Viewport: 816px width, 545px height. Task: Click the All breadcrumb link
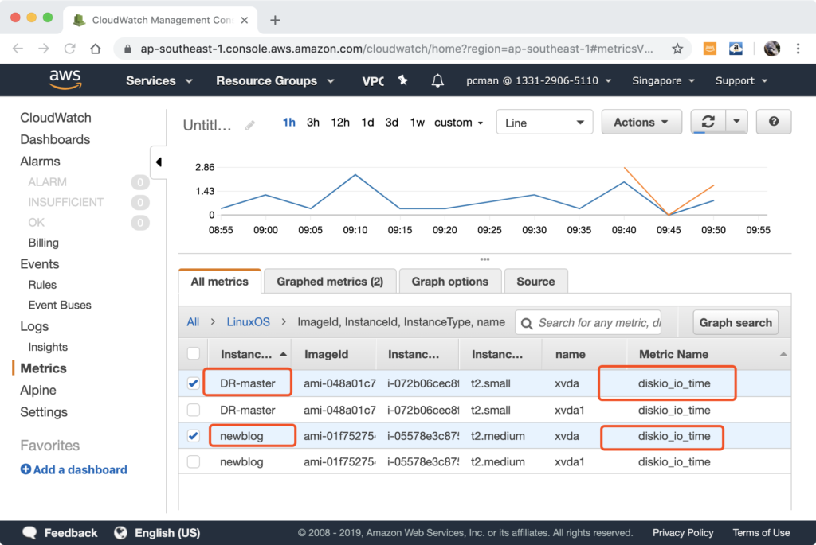tap(193, 322)
